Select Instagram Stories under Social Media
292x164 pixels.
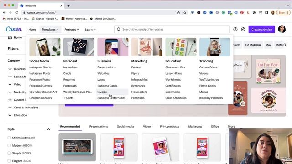pos(41,67)
